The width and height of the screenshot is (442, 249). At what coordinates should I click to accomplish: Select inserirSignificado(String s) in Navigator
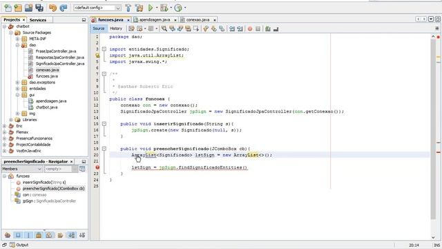tap(44, 183)
